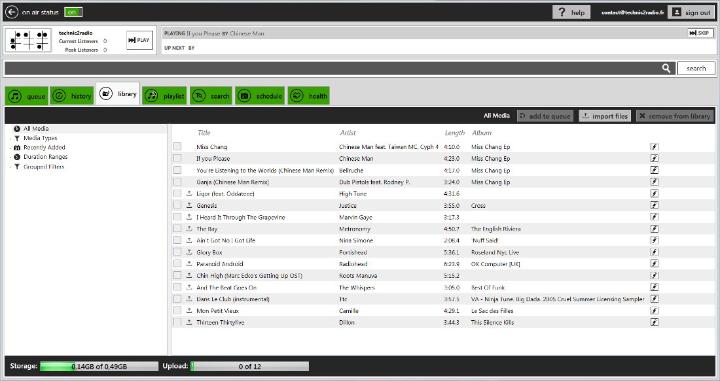Open the schedule tab
The width and height of the screenshot is (720, 381).
tap(260, 95)
